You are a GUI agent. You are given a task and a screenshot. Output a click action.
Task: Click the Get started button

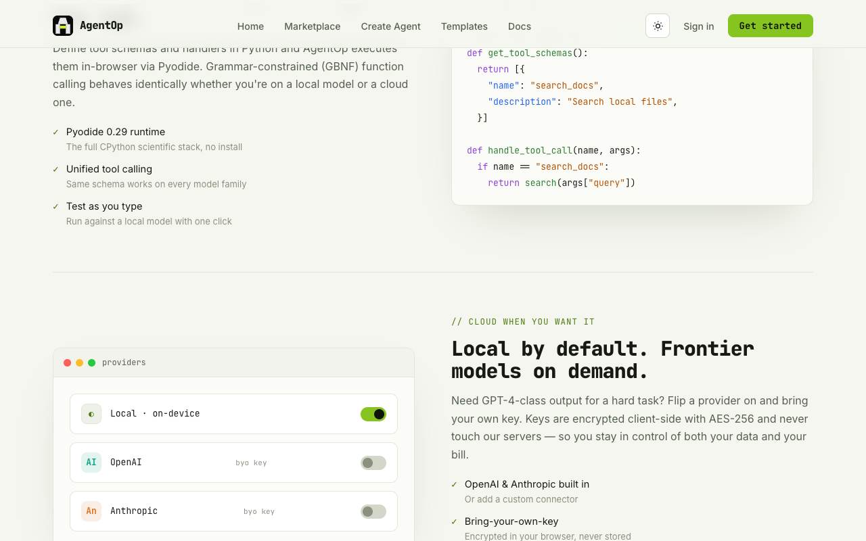pos(771,26)
